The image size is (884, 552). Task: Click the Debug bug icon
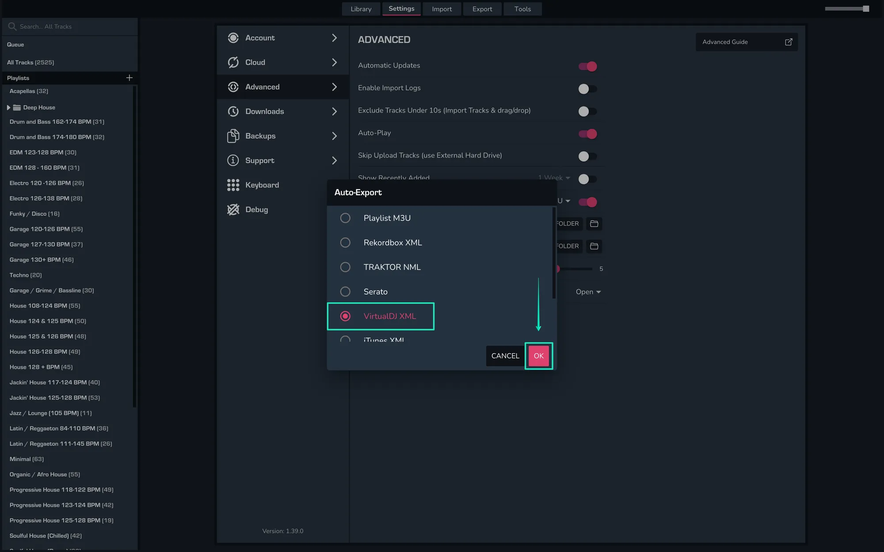(x=233, y=209)
